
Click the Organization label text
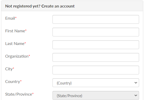(x=17, y=56)
